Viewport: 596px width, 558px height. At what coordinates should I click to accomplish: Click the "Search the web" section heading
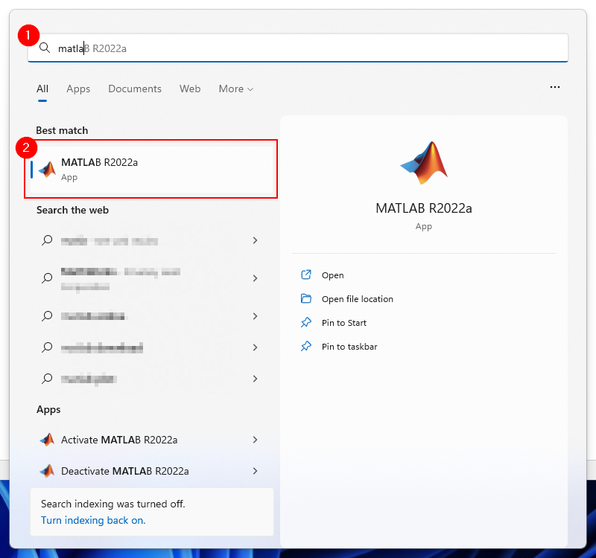click(x=72, y=211)
